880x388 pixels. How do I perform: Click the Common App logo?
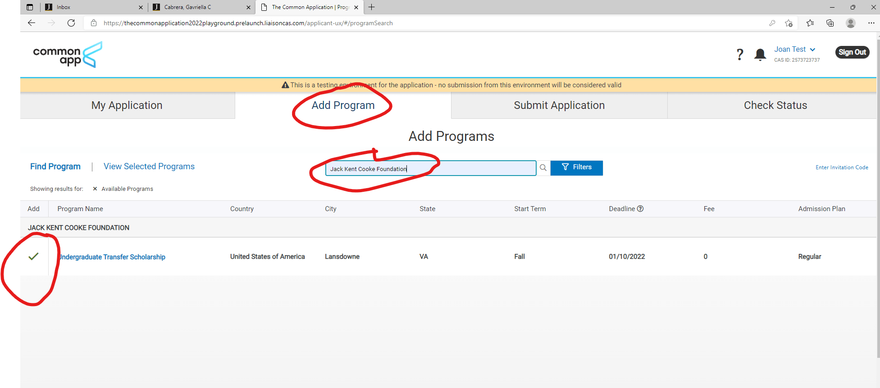click(68, 55)
